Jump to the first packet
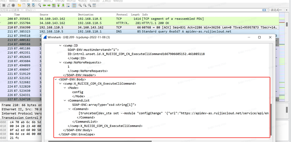The image size is (291, 142). click(58, 5)
